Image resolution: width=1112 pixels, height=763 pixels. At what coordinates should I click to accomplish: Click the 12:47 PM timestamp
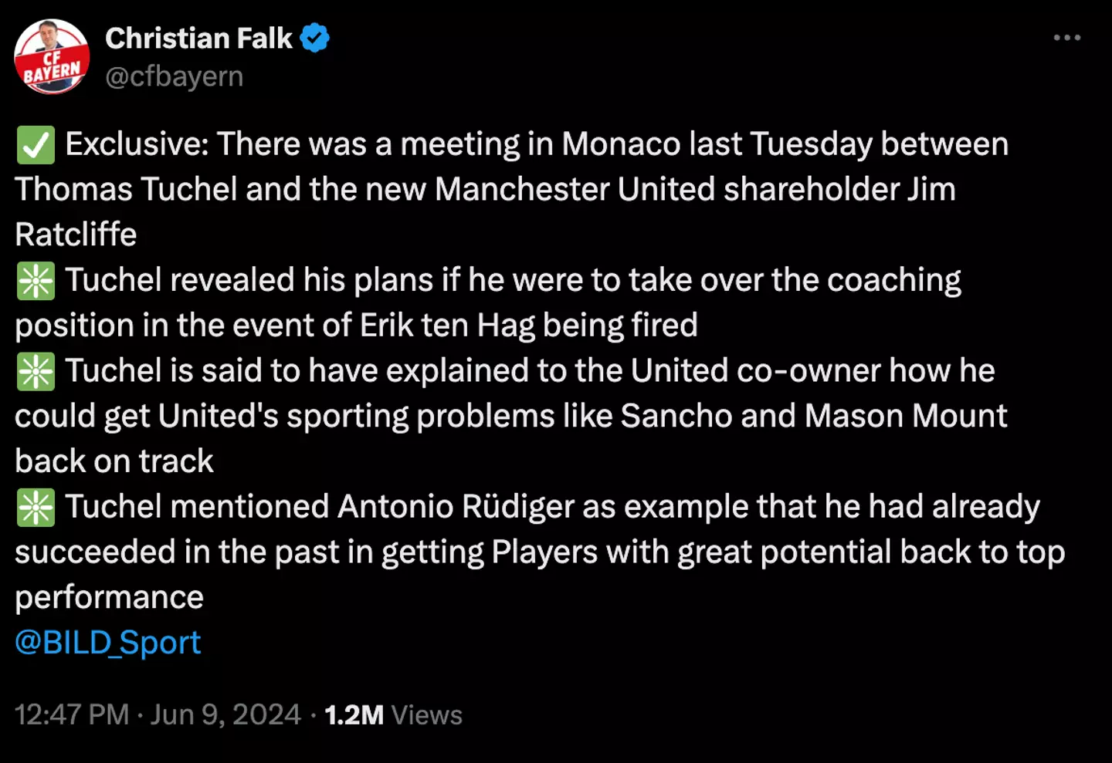point(72,714)
